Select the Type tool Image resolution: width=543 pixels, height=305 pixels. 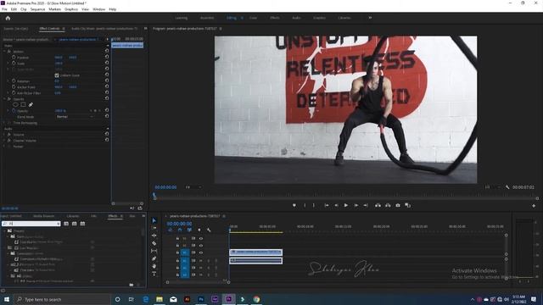click(154, 274)
